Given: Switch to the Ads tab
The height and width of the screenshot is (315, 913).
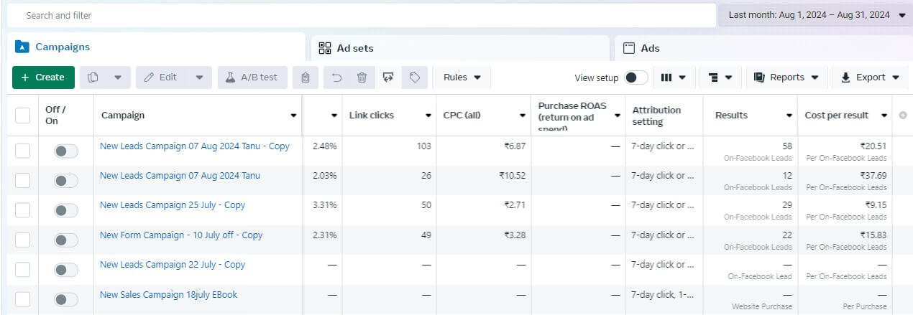Looking at the screenshot, I should pos(762,48).
